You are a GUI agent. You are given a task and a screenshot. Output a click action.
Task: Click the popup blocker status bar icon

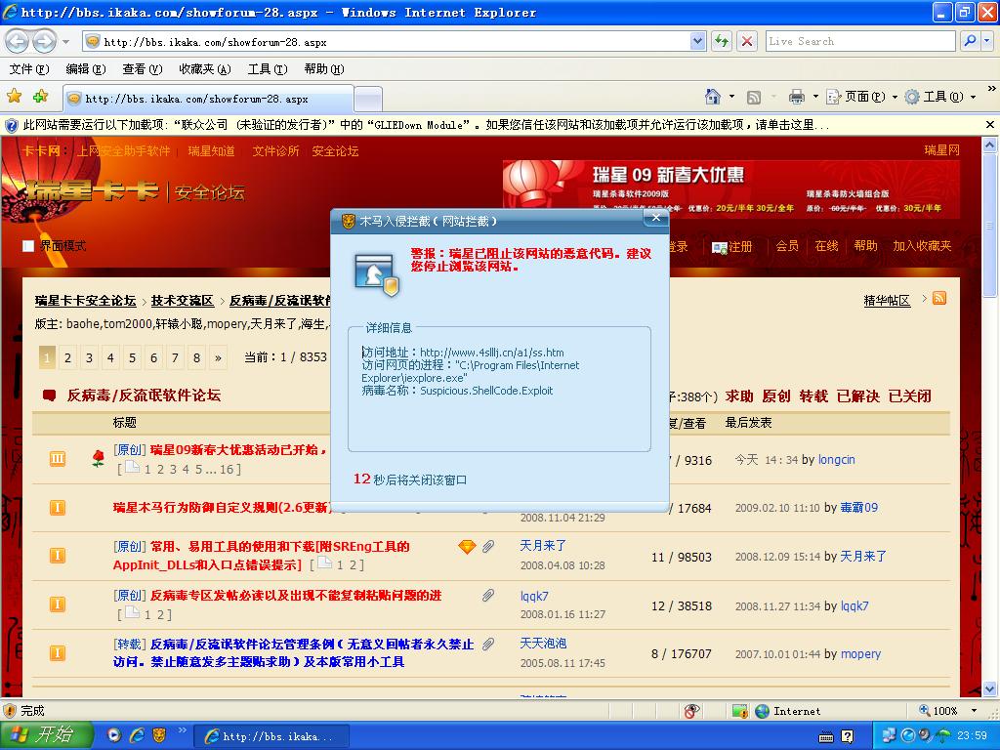(x=691, y=711)
